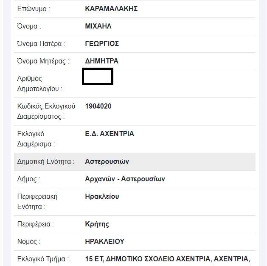Click the Κωδικός Εκλογικού Διαμερίσματος label
Image resolution: width=267 pixels, height=266 pixels.
46,112
